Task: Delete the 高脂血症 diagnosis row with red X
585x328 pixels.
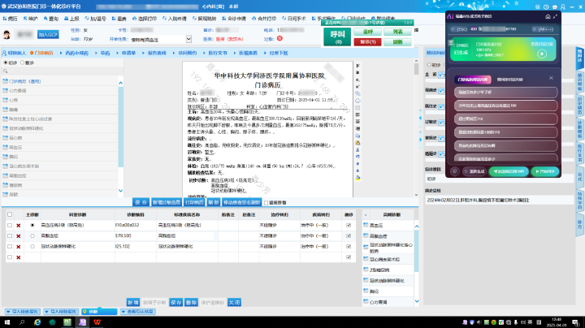Action: point(18,236)
